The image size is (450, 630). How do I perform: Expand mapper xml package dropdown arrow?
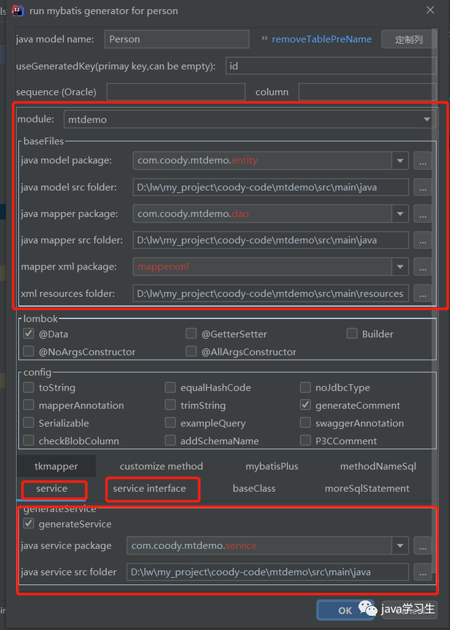coord(400,267)
